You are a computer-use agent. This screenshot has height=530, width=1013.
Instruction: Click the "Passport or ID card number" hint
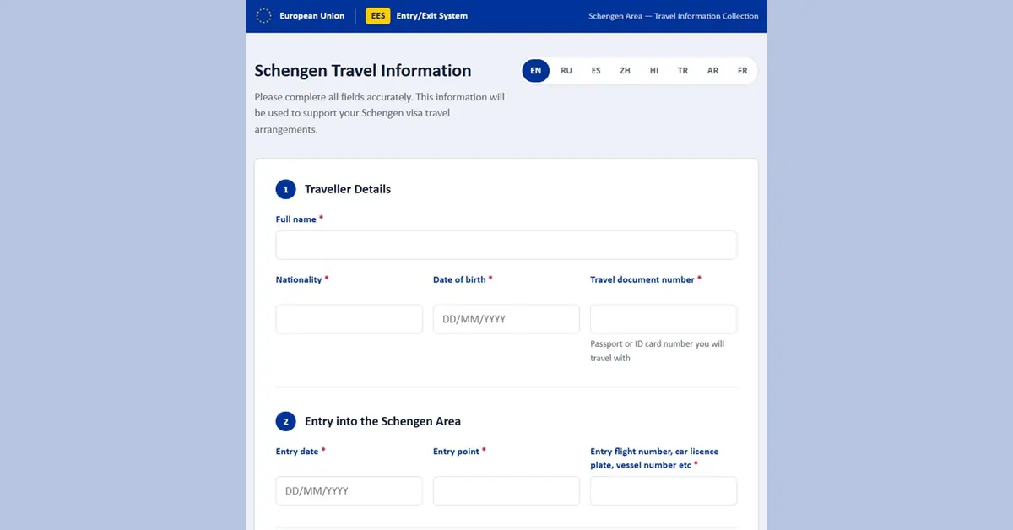point(657,351)
